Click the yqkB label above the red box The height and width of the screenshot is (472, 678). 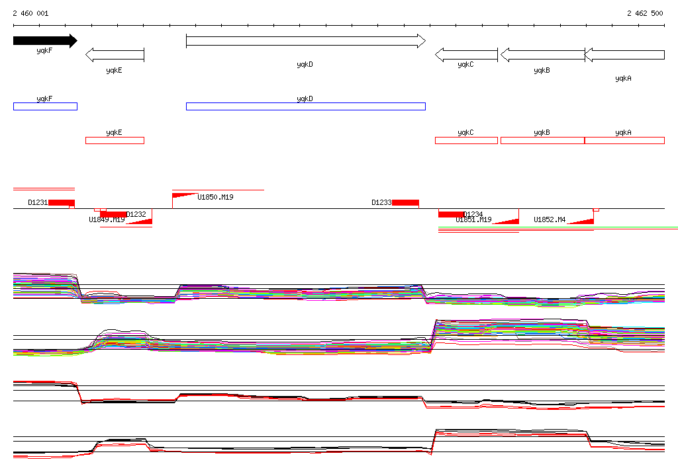tap(542, 133)
